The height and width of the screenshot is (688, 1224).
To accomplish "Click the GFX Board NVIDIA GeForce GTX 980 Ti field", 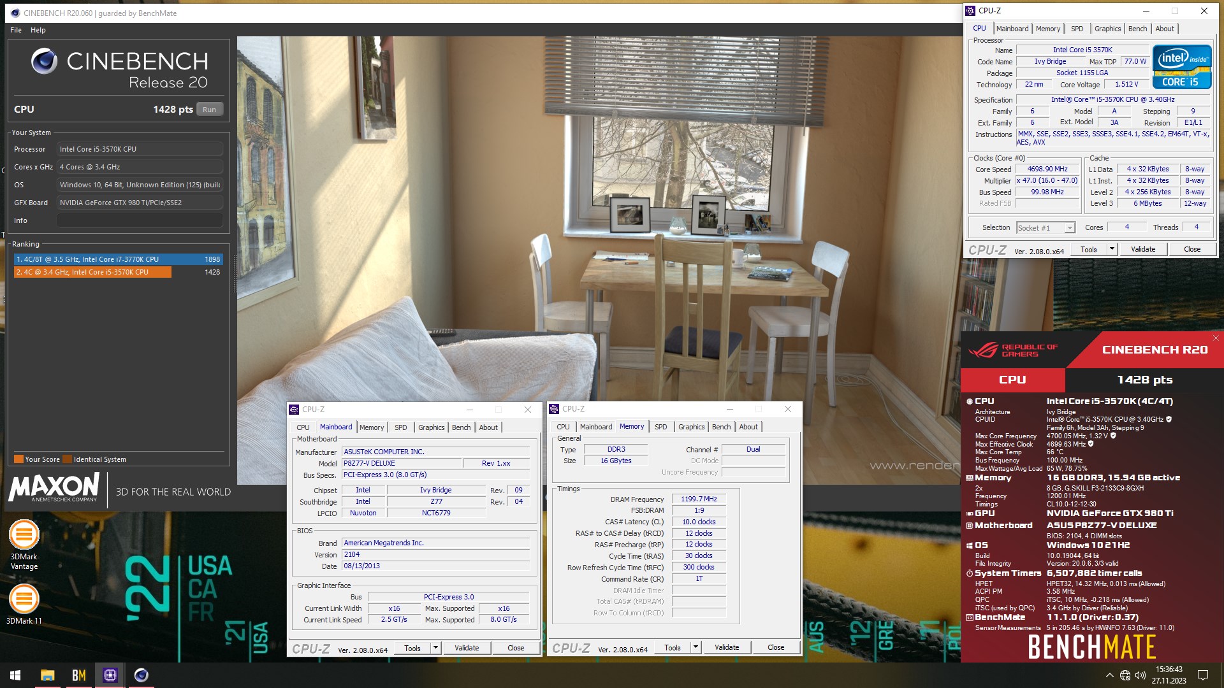I will pyautogui.click(x=140, y=203).
